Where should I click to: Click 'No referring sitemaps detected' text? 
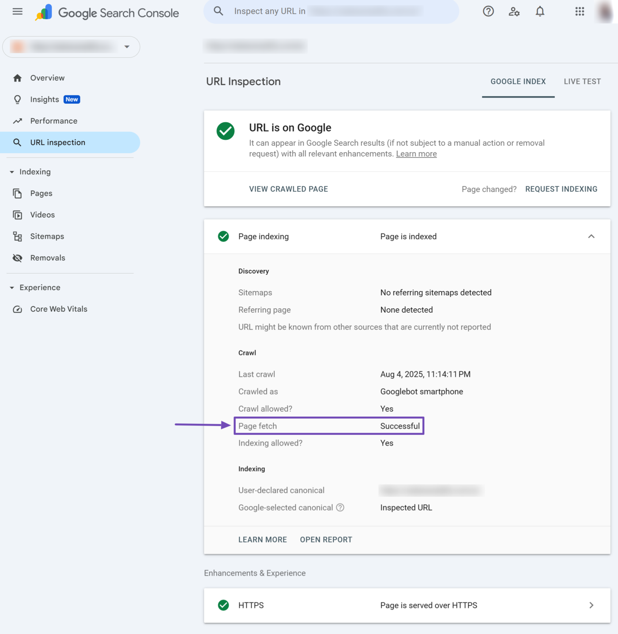(436, 293)
